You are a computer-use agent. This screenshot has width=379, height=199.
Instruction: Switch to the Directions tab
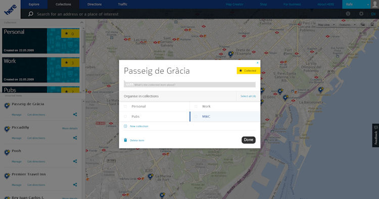tap(94, 5)
